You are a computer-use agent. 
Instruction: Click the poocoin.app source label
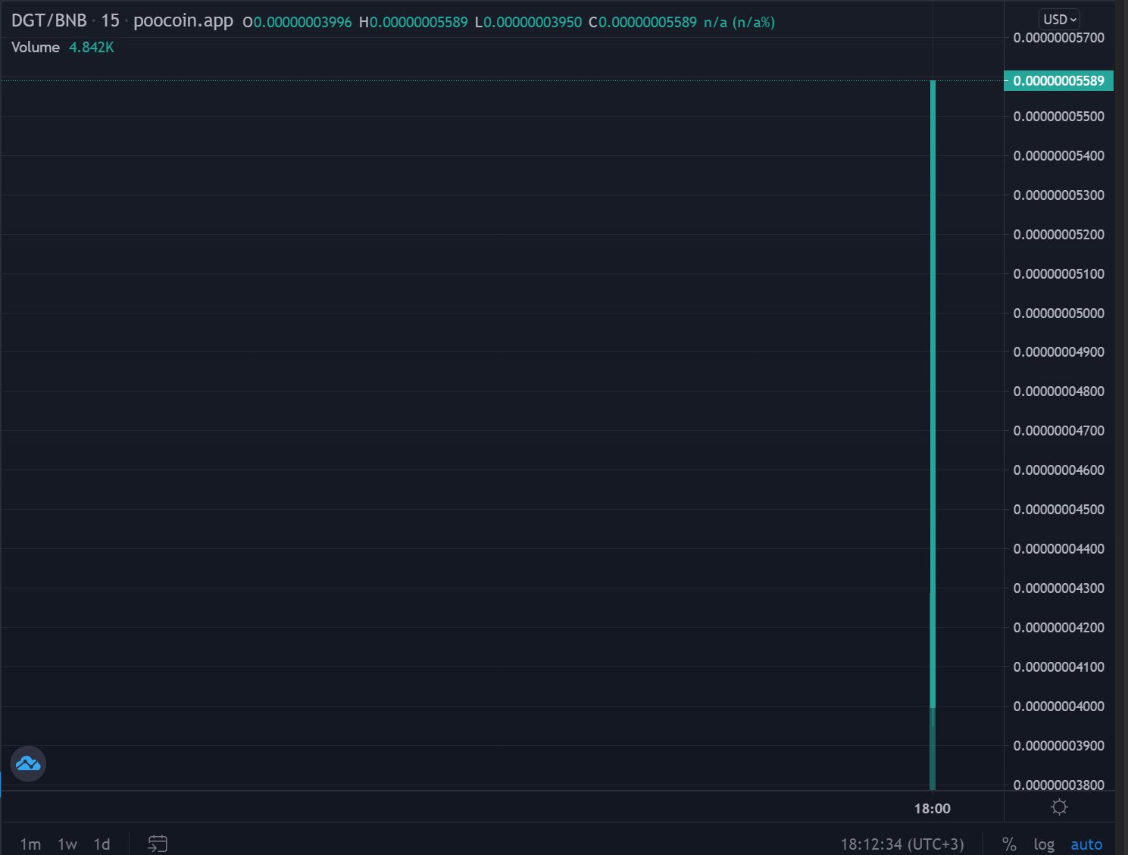click(x=183, y=21)
